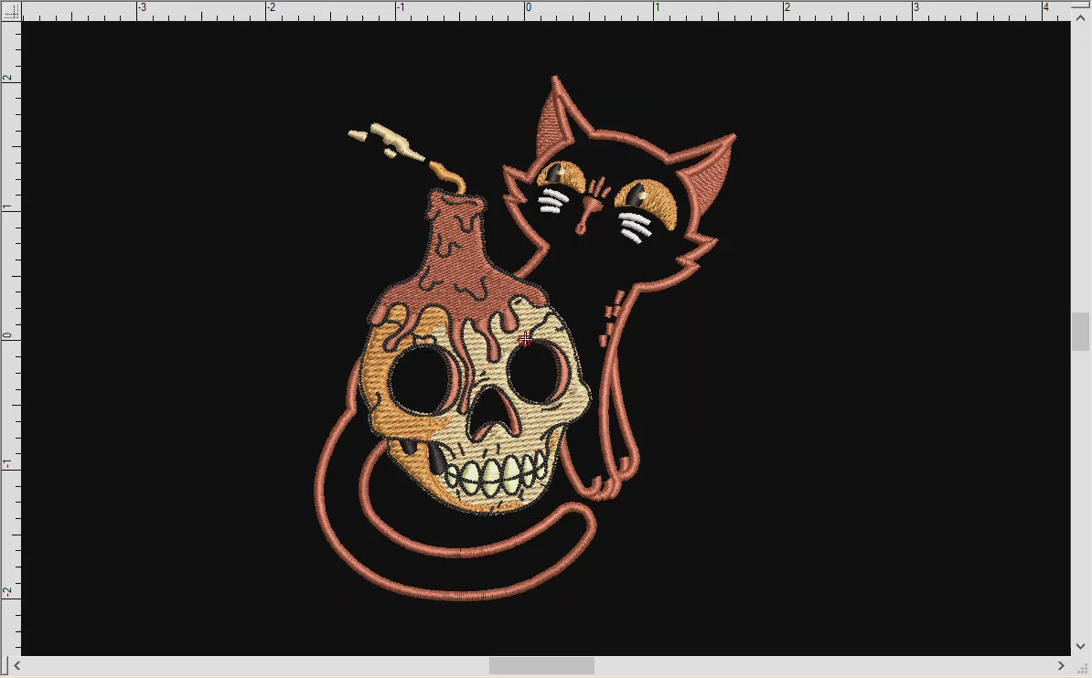Select the skull's grinning teeth stitches
This screenshot has width=1092, height=678.
point(489,471)
